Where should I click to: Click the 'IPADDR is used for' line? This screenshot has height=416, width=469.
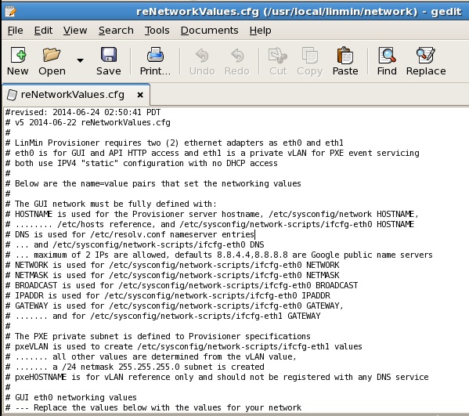pos(168,295)
